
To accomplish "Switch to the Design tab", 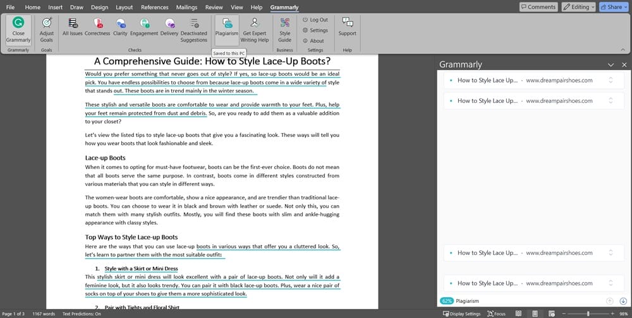I will pyautogui.click(x=100, y=7).
